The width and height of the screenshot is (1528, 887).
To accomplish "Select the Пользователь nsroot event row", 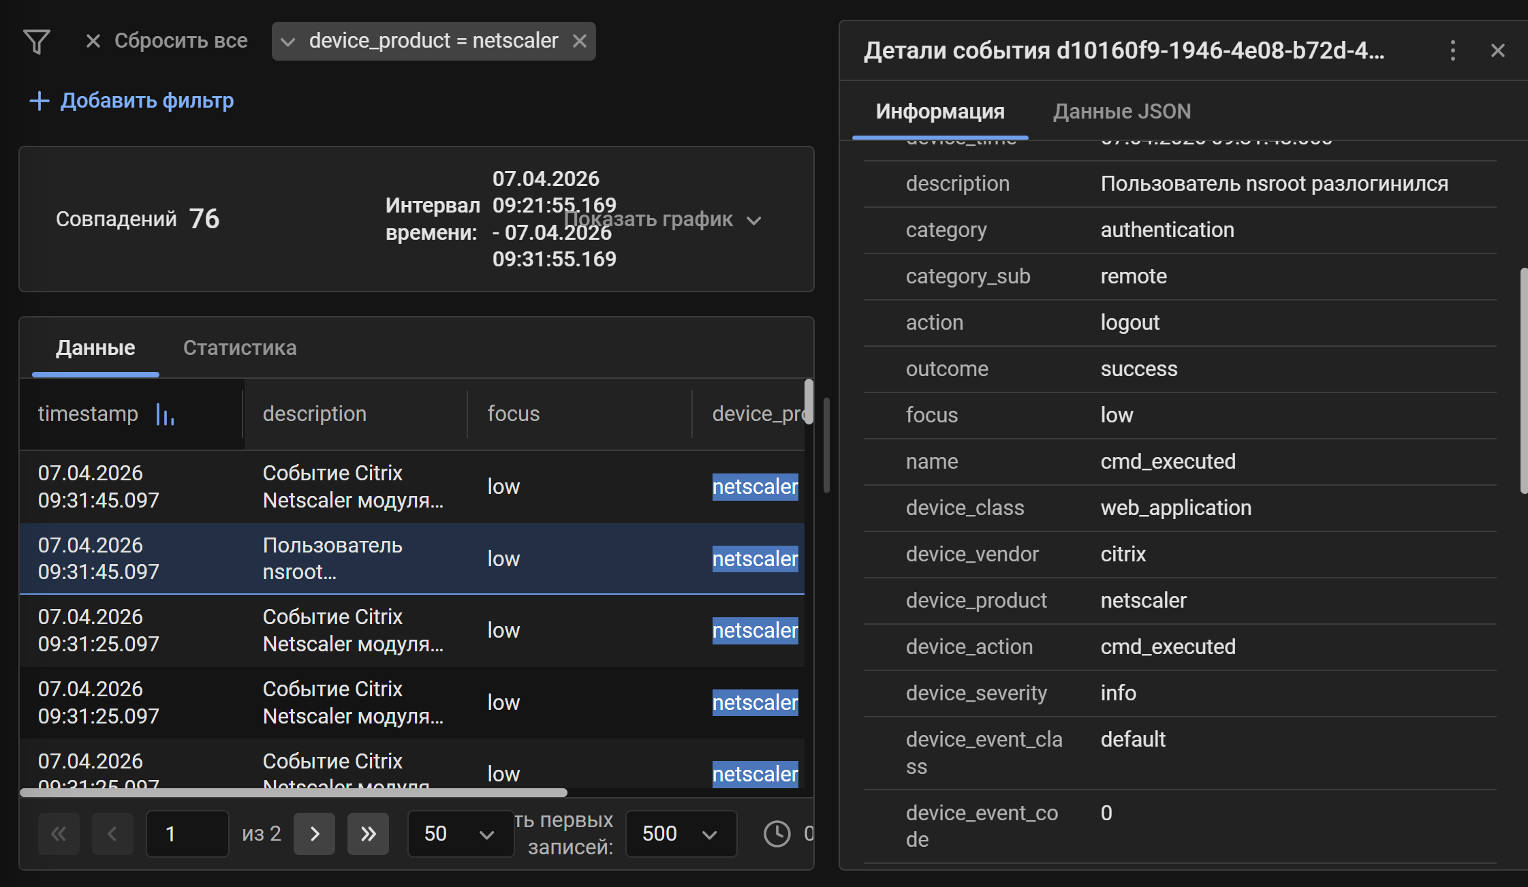I will click(x=412, y=559).
